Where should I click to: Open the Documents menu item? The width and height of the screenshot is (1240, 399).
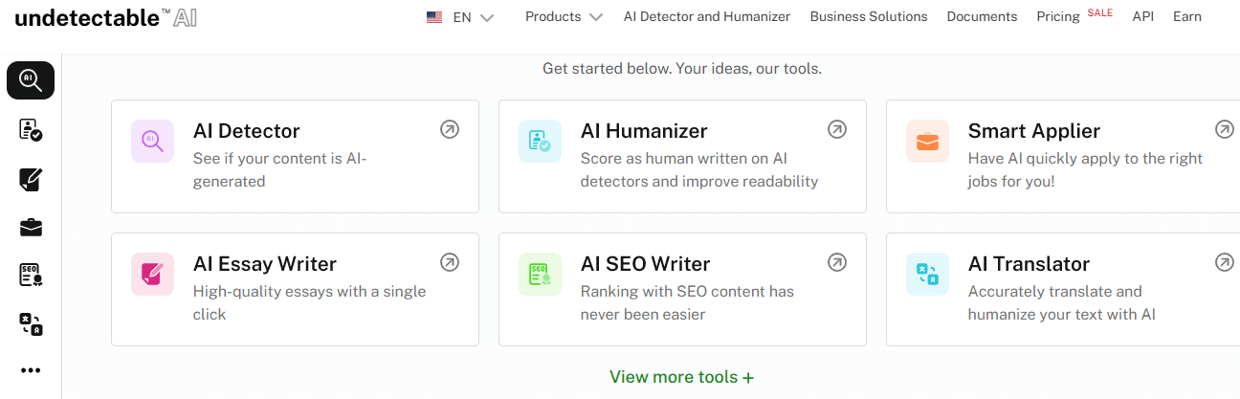pos(982,16)
